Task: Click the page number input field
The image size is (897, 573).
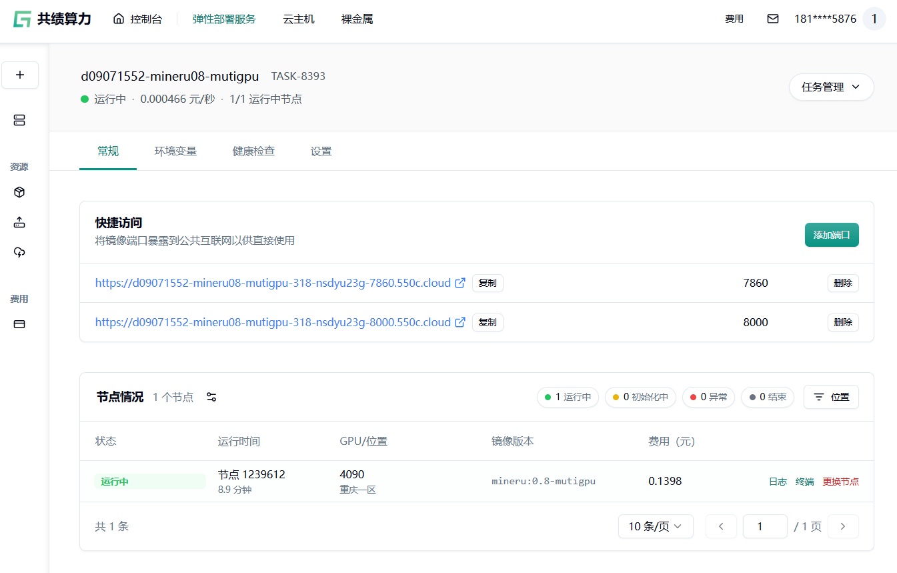Action: tap(764, 526)
